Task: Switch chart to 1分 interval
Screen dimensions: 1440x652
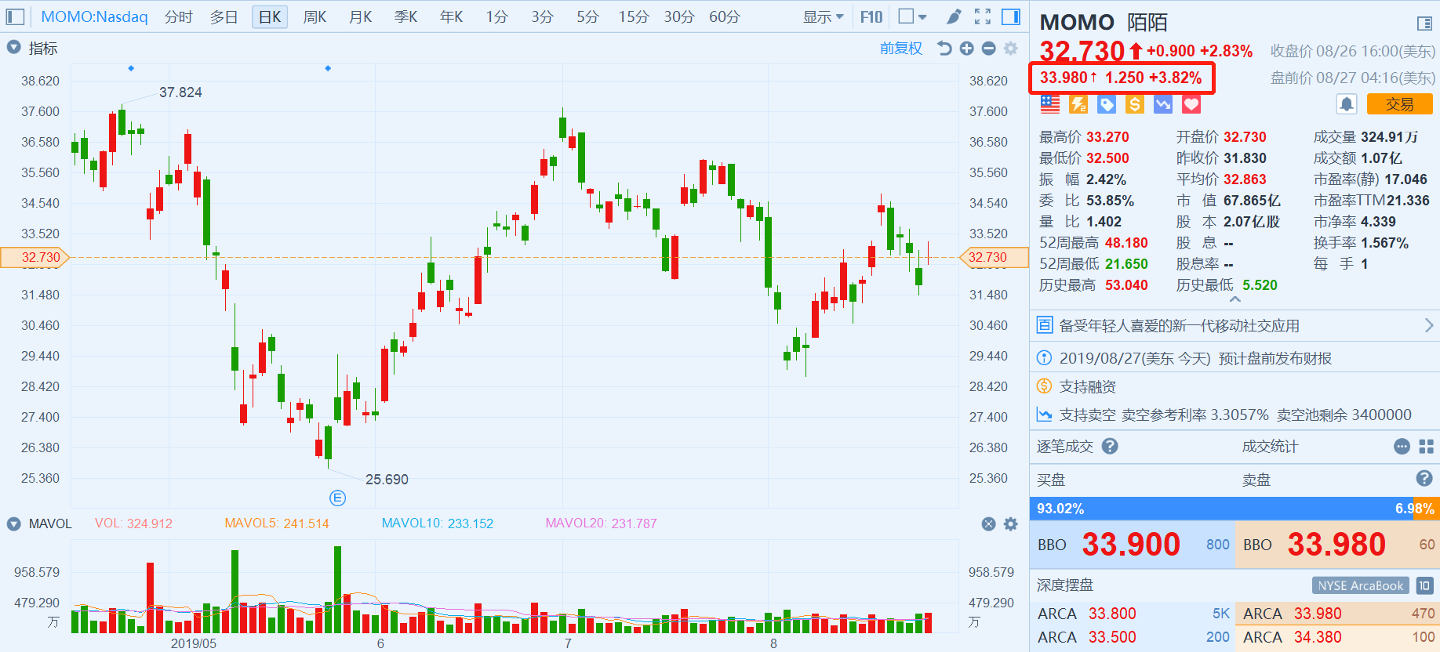Action: click(x=496, y=16)
